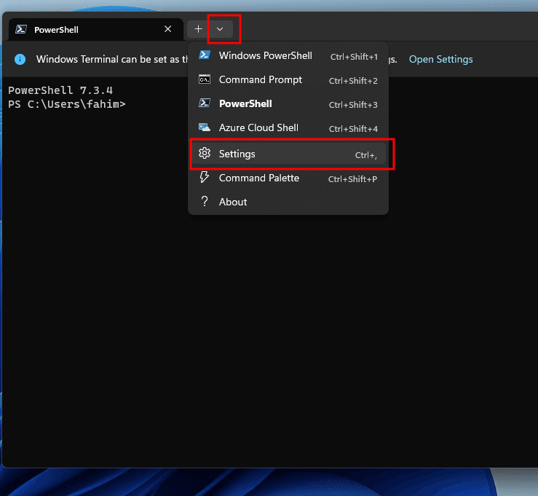Open About from the dropdown menu
This screenshot has height=496, width=538.
(x=288, y=202)
